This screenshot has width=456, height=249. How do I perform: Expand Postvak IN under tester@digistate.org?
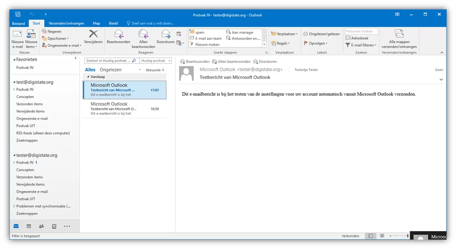(14, 163)
